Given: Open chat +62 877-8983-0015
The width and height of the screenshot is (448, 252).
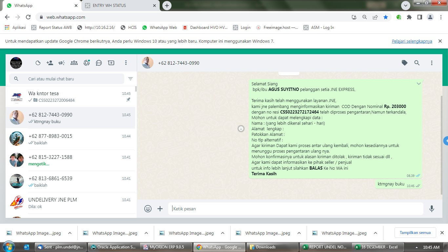Looking at the screenshot, I should (70, 139).
